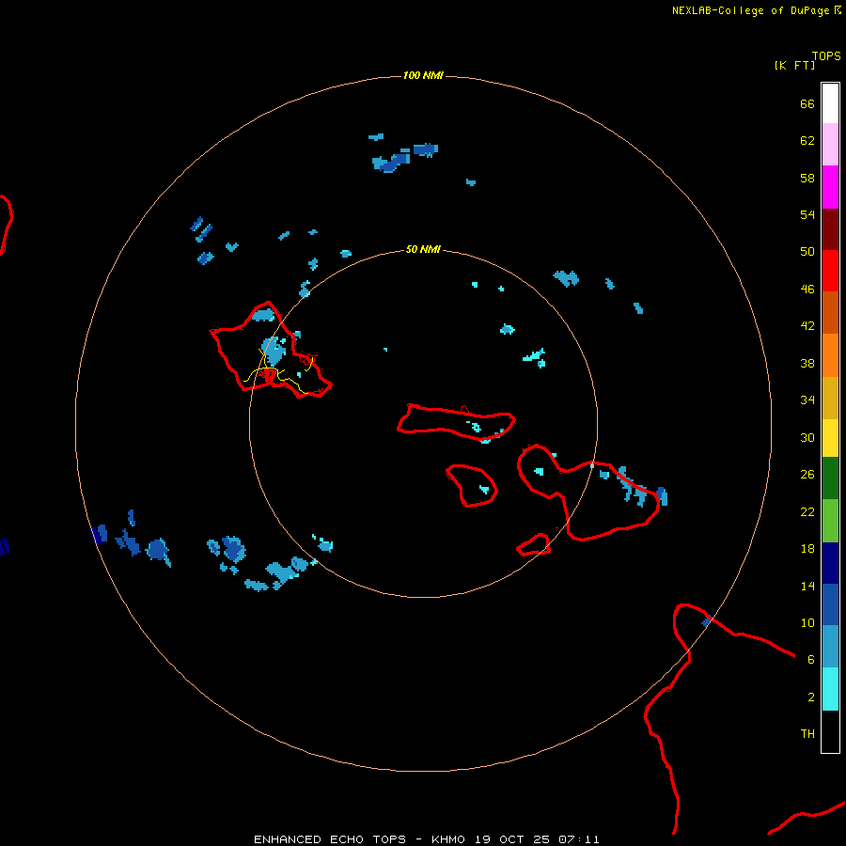Image resolution: width=846 pixels, height=846 pixels.
Task: Click the legend value label 26
Action: (807, 475)
